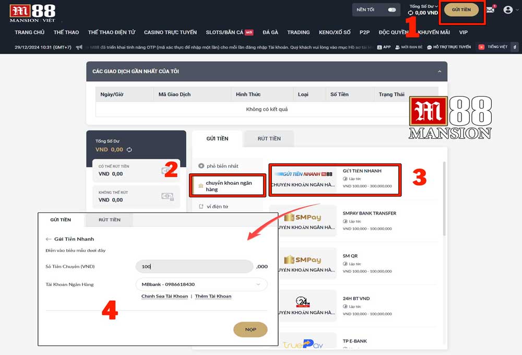Open Thể Thao menu item
The width and height of the screenshot is (522, 355).
(x=66, y=32)
